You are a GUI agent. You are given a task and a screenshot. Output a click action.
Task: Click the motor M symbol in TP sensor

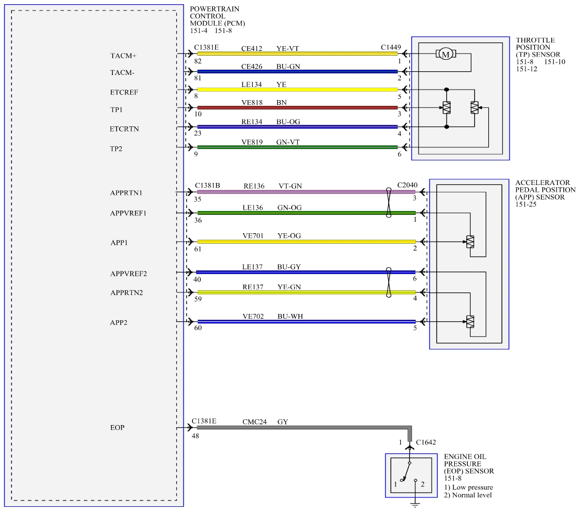click(x=446, y=54)
